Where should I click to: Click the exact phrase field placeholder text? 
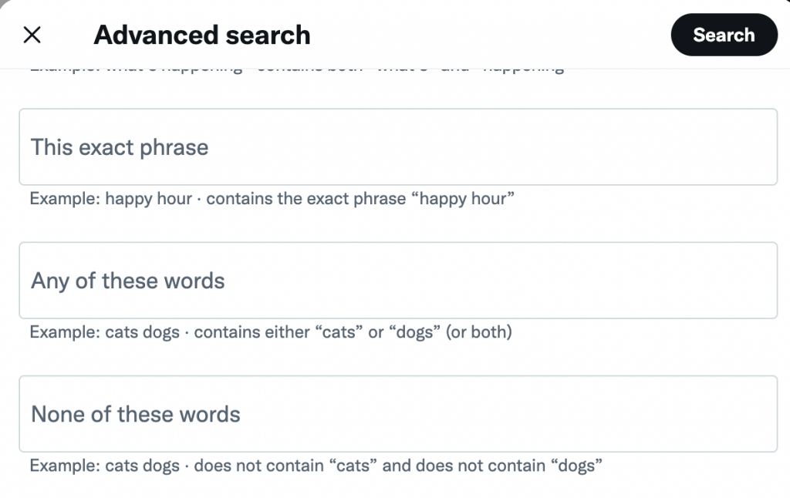(119, 146)
